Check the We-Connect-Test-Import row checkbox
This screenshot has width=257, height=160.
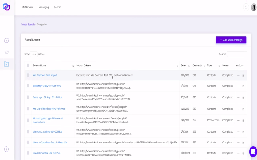(28, 75)
